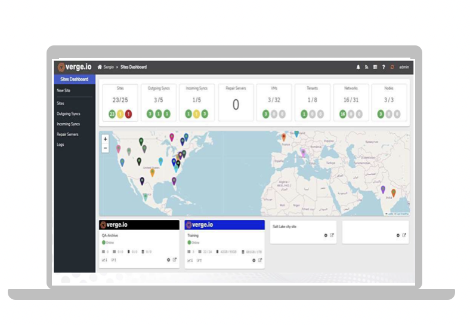Viewport: 470px width, 325px height.
Task: Click the Training site name
Action: click(x=193, y=235)
